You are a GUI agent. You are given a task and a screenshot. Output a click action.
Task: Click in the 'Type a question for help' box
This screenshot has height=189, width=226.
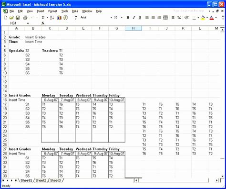coord(189,11)
